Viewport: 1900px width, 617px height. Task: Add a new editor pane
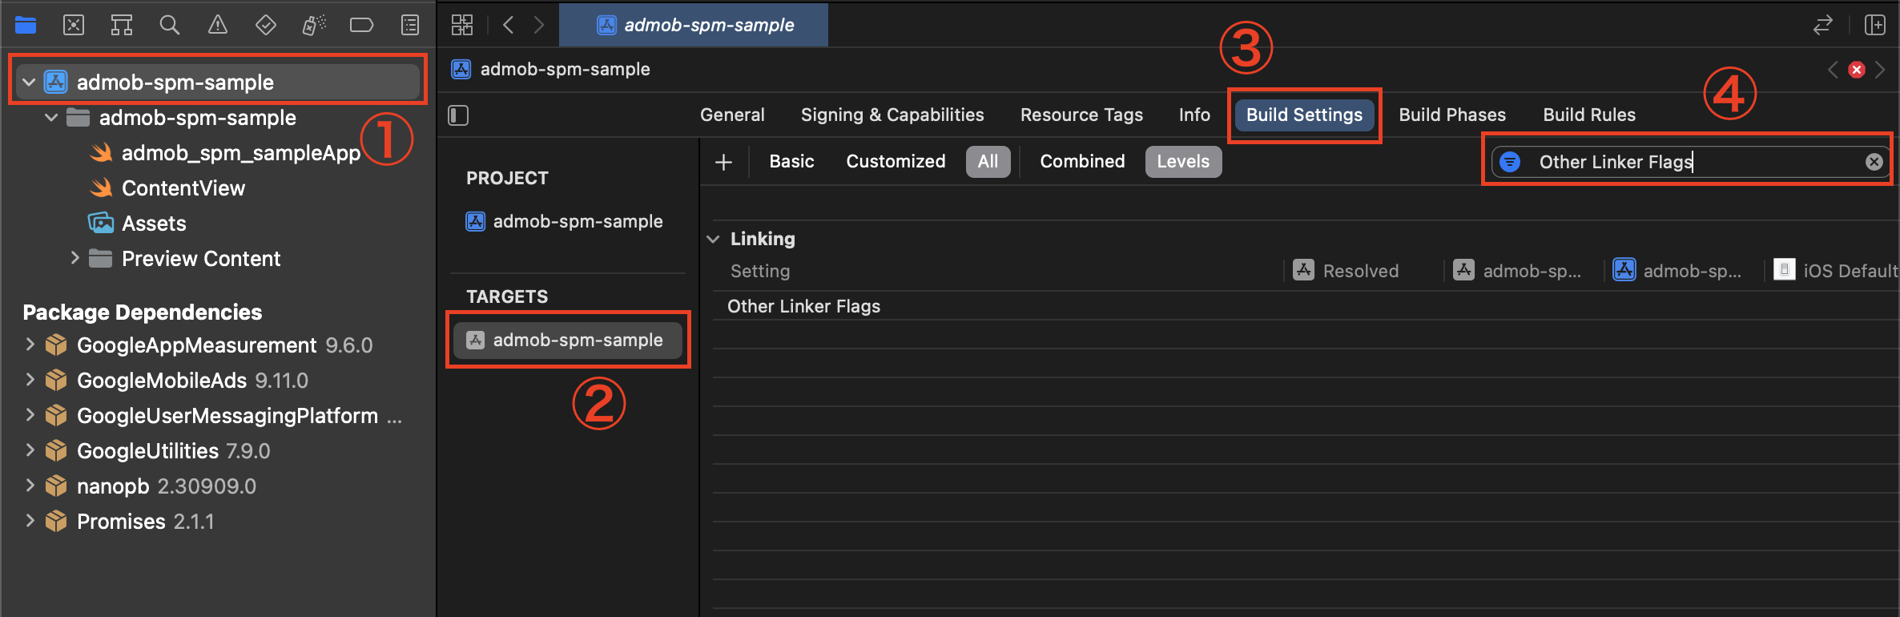[1875, 25]
